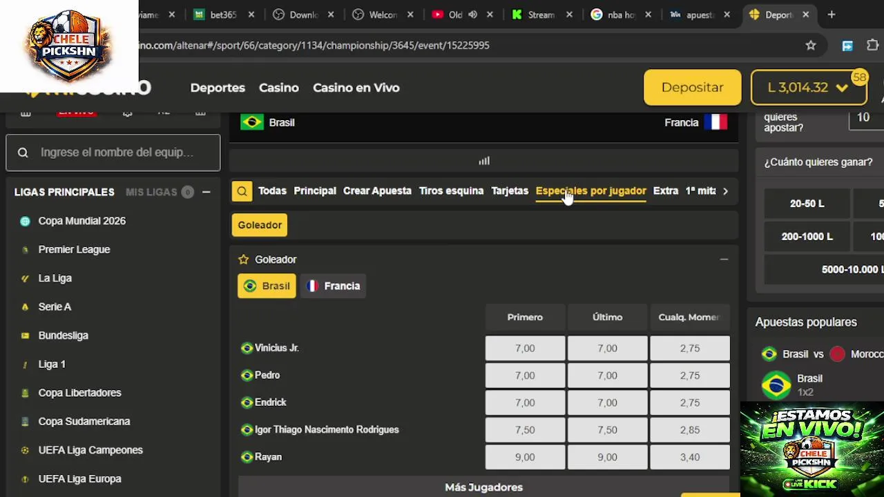Select the Tiros esquina tab

451,191
